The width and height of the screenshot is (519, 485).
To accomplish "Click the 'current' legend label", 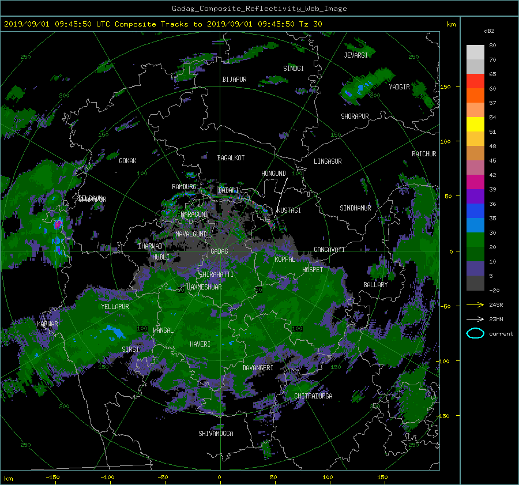I will pyautogui.click(x=501, y=334).
